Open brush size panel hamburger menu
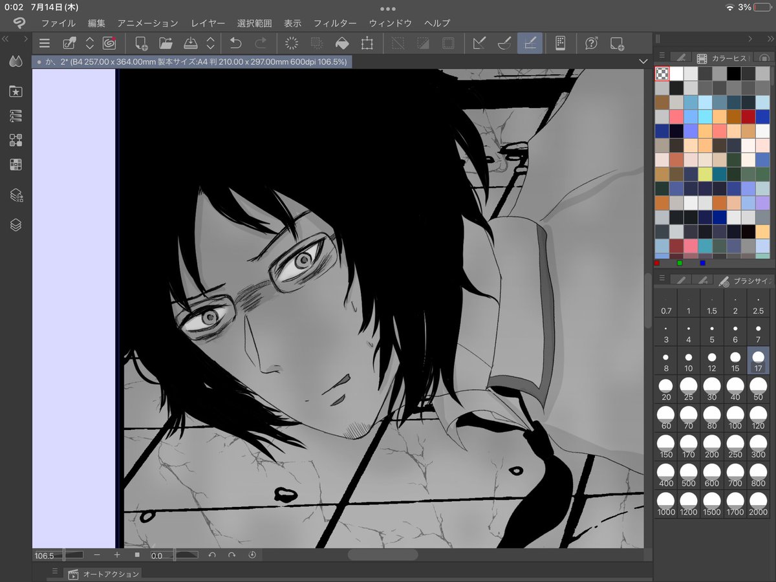 [662, 279]
